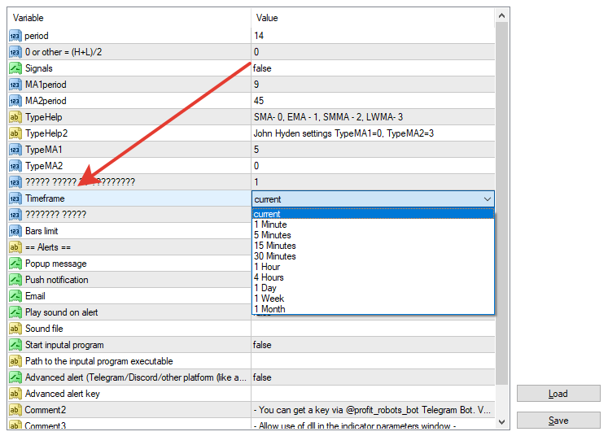608x436 pixels.
Task: Click the integer icon beside period
Action: [x=15, y=36]
